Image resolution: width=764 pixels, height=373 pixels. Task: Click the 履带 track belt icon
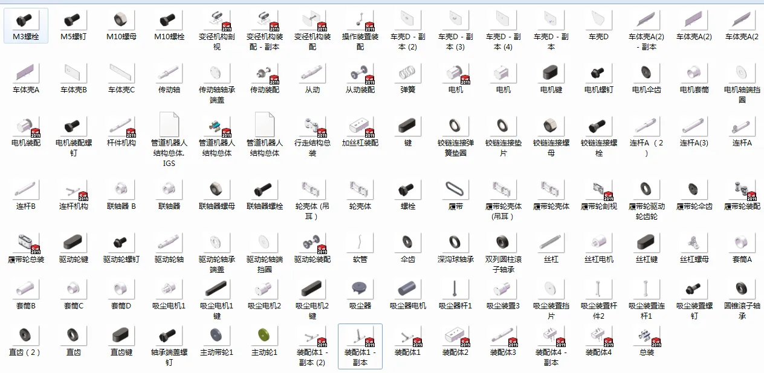coord(456,190)
